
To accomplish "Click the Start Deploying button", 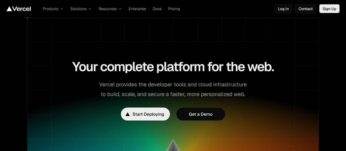I will 145,114.
